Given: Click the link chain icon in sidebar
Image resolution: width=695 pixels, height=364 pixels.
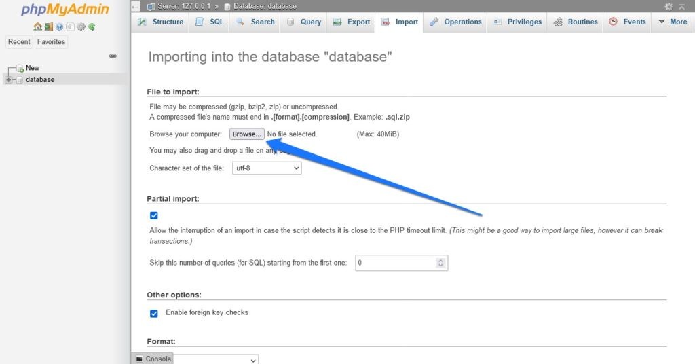Looking at the screenshot, I should pos(113,56).
